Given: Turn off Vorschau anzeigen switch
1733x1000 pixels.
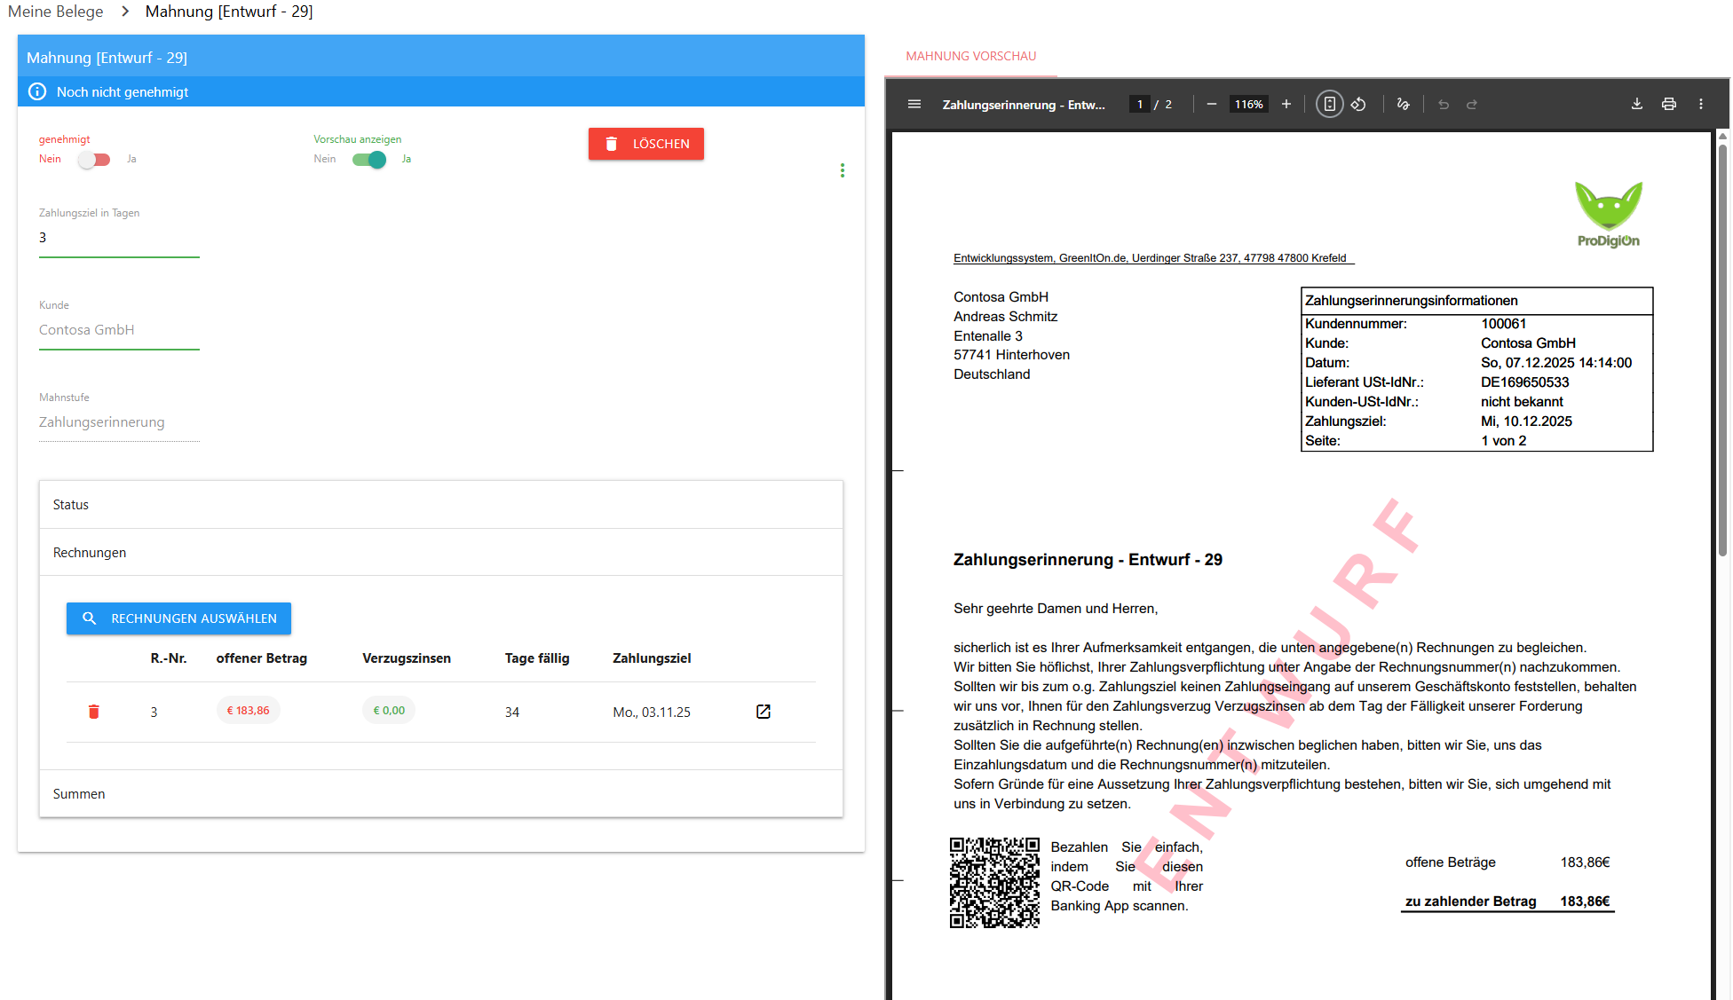Looking at the screenshot, I should pos(369,160).
